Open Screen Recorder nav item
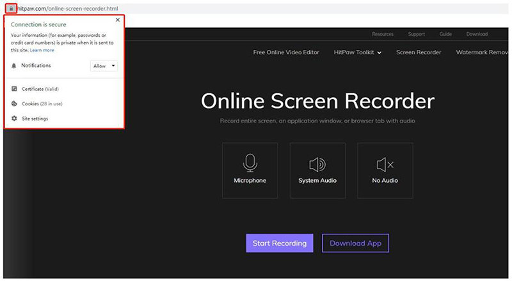 coord(419,52)
